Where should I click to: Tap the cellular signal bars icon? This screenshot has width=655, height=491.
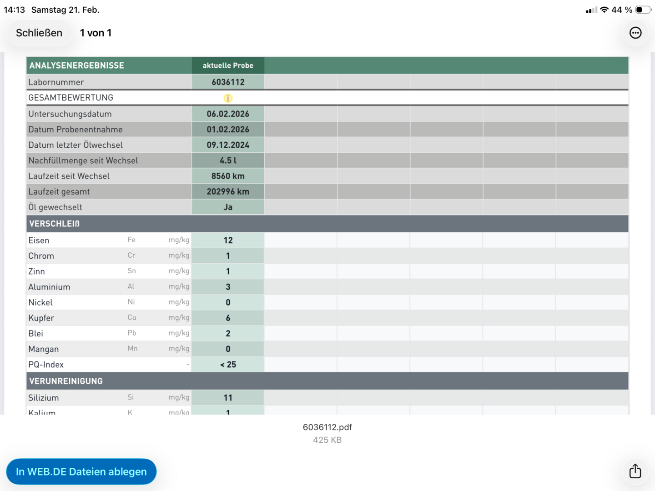click(x=591, y=10)
